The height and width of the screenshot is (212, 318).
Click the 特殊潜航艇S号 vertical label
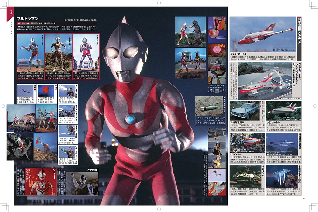click(x=300, y=141)
